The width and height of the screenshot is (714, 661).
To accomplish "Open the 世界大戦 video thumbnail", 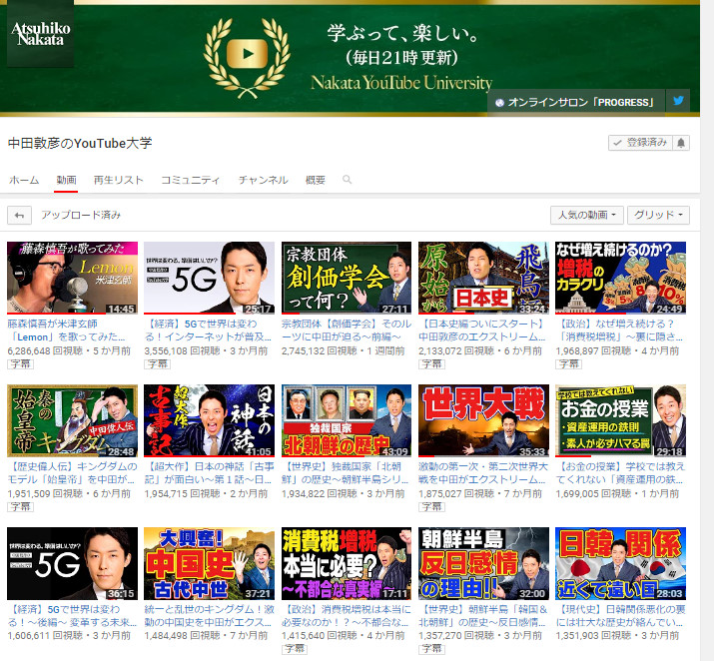I will point(483,420).
